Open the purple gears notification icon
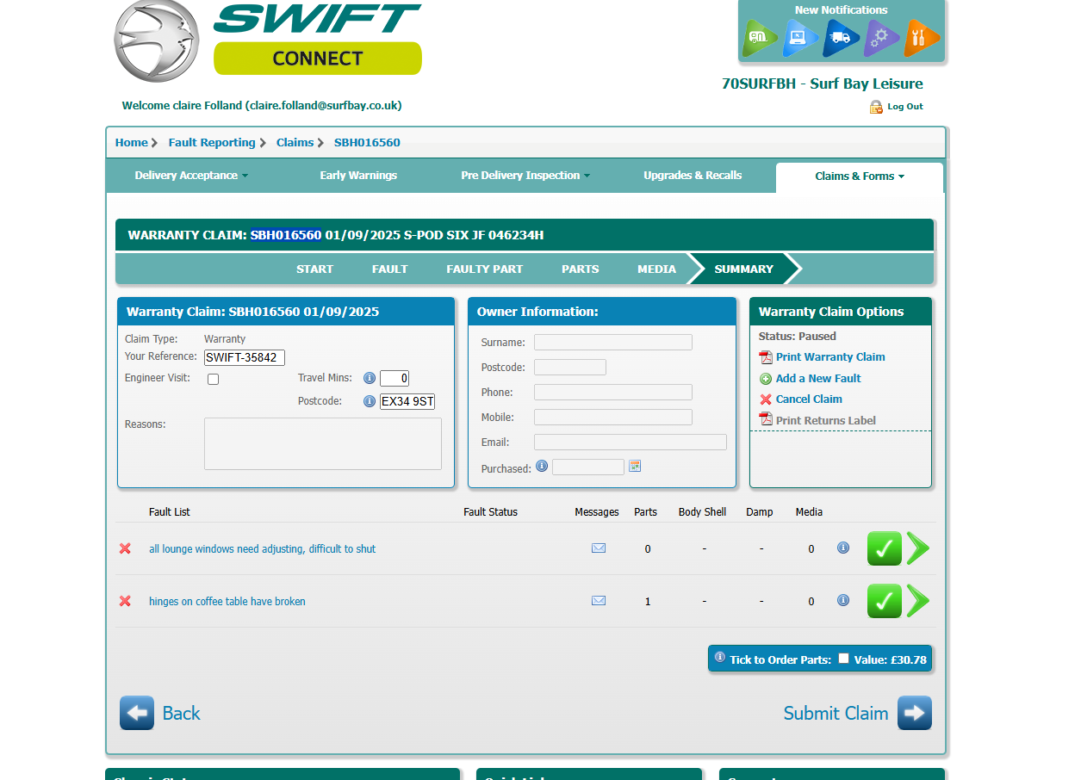 881,38
